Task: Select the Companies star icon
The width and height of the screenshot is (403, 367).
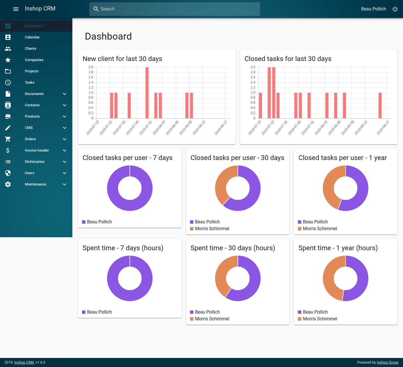Action: (x=8, y=60)
